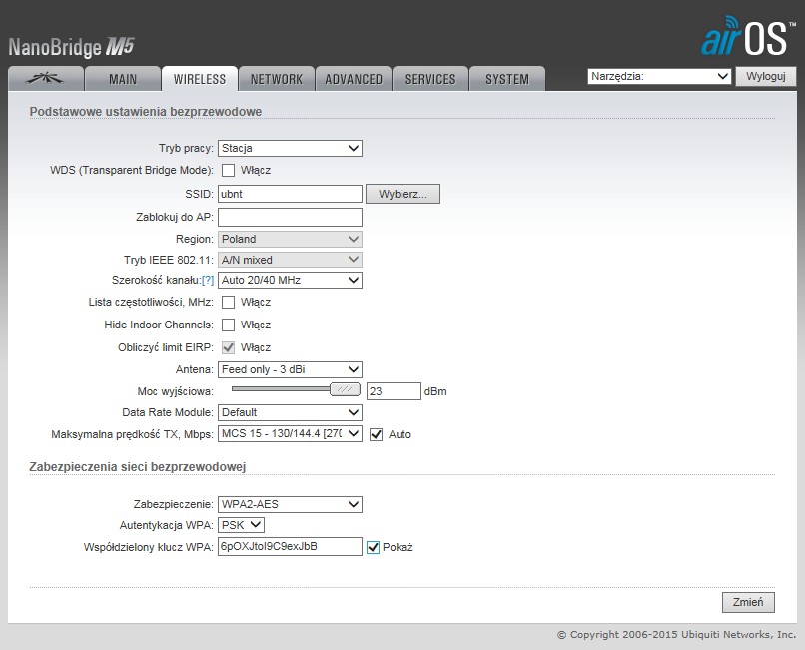Click the Moc wyjściowa slider handle
The height and width of the screenshot is (650, 805).
(x=345, y=389)
